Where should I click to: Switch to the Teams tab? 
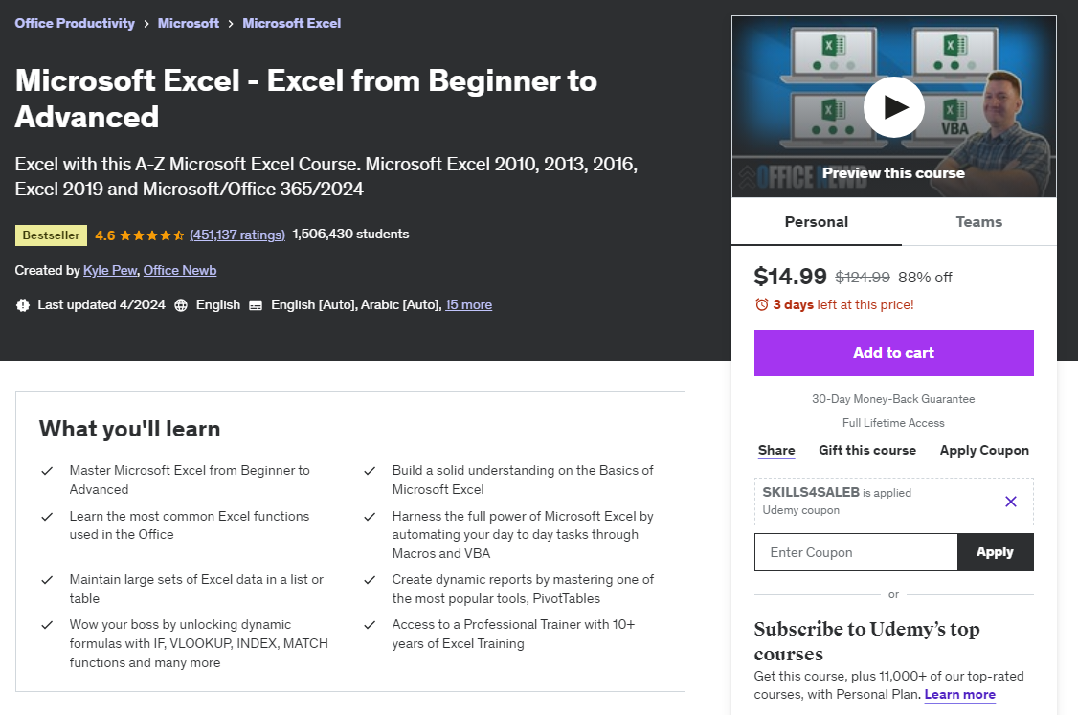pyautogui.click(x=978, y=221)
